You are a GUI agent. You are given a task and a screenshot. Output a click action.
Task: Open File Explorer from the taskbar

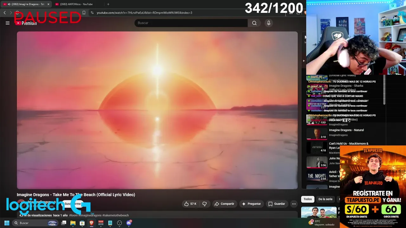[x=73, y=223]
